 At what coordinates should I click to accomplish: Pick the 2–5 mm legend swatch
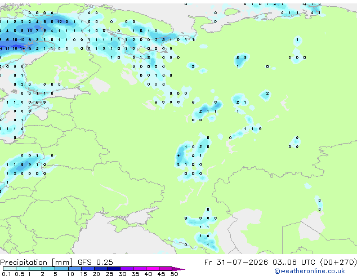pos(48,269)
